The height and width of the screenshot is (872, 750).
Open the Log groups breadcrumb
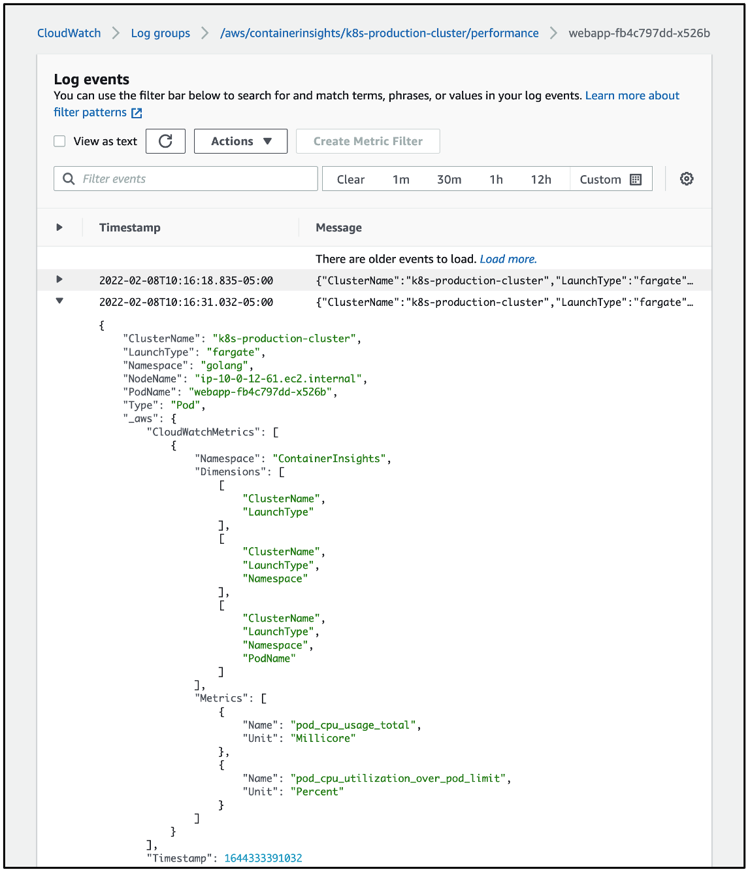(160, 33)
